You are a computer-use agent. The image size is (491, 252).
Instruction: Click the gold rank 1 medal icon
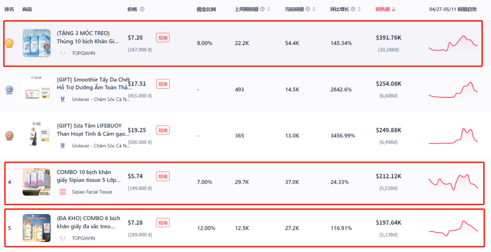[x=10, y=43]
